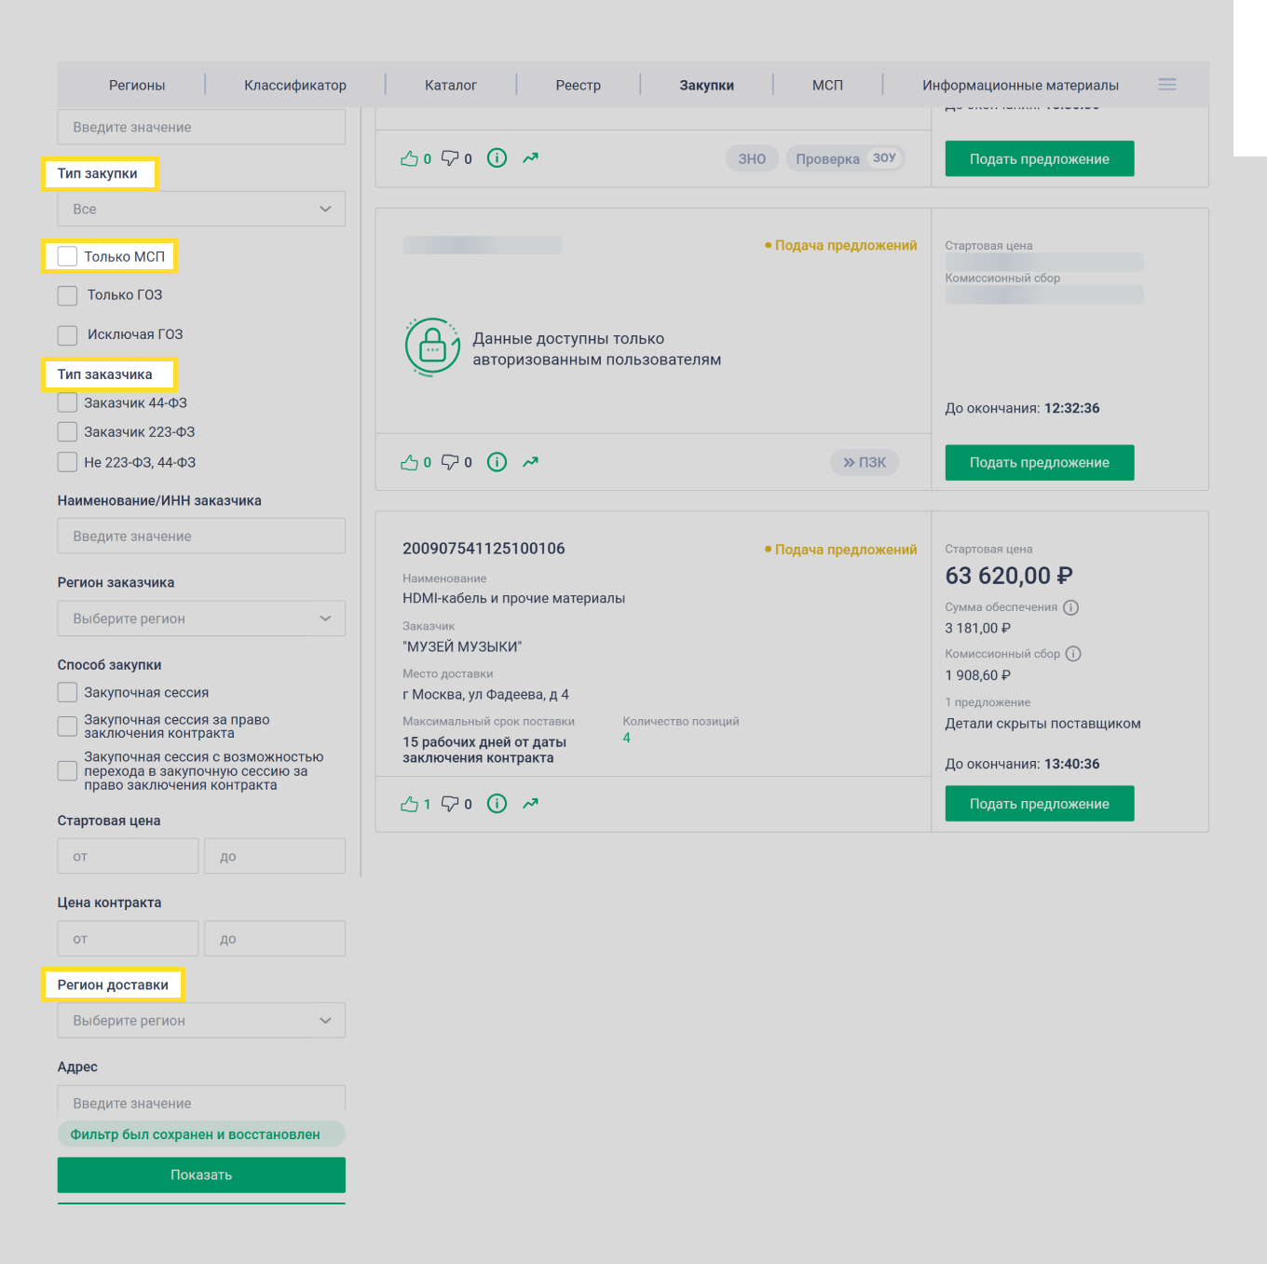Click trend chart icon on HDMI-кабель card
This screenshot has height=1264, width=1267.
531,804
